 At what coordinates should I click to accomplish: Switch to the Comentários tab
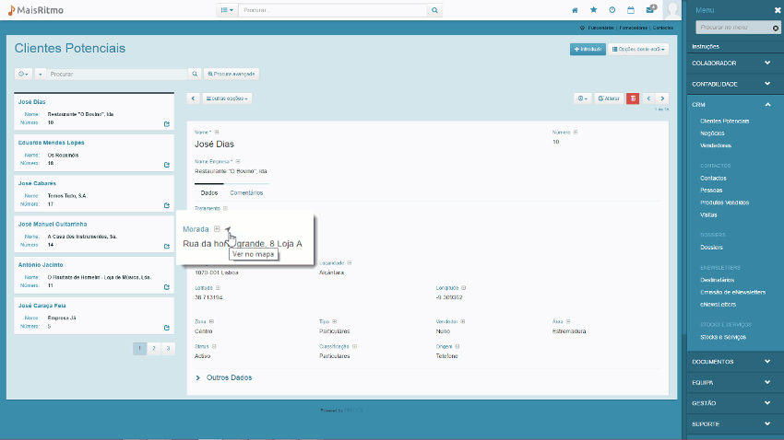(246, 193)
